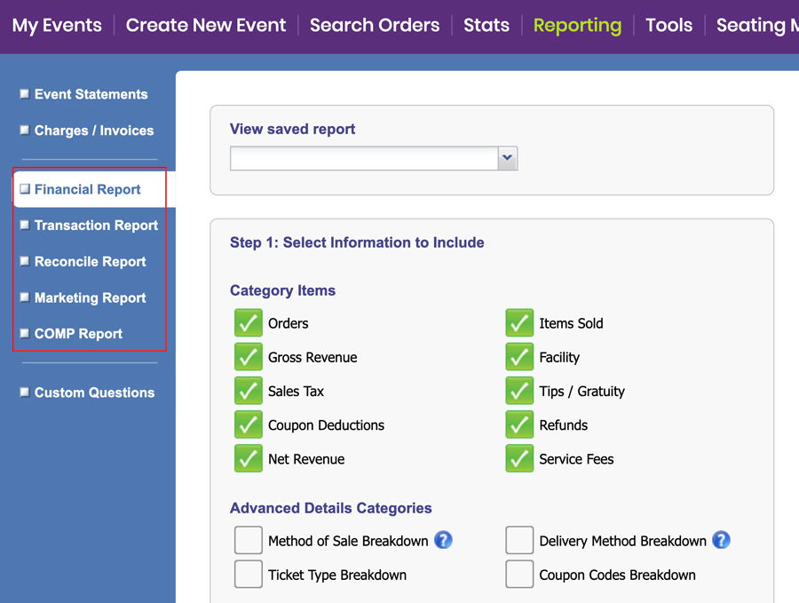The width and height of the screenshot is (799, 603).
Task: Open the Tools menu
Action: tap(668, 25)
